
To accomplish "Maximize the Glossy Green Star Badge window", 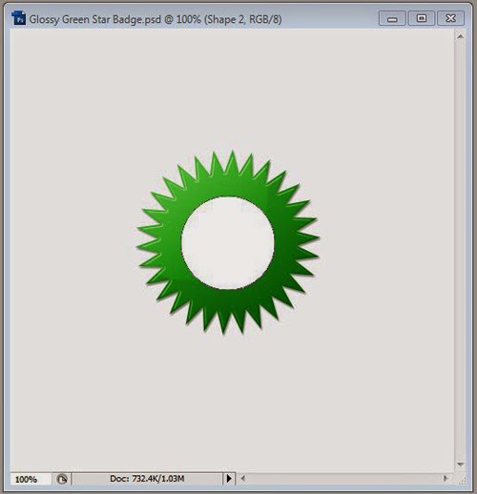I will tap(422, 18).
